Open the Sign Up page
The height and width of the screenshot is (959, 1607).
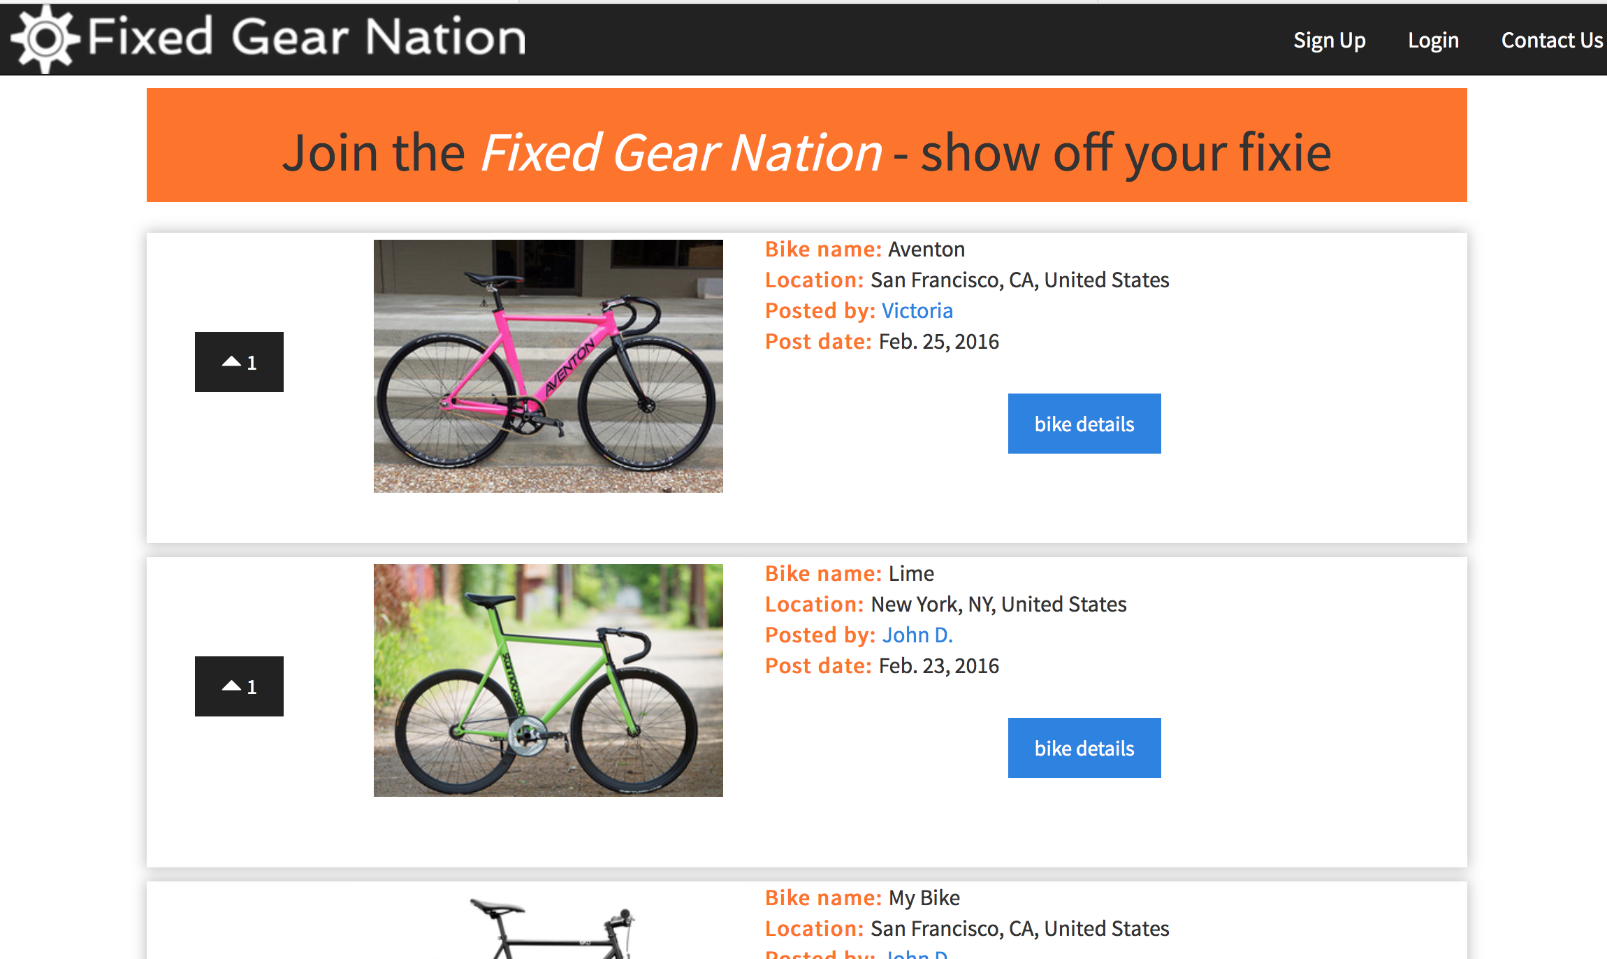tap(1329, 40)
